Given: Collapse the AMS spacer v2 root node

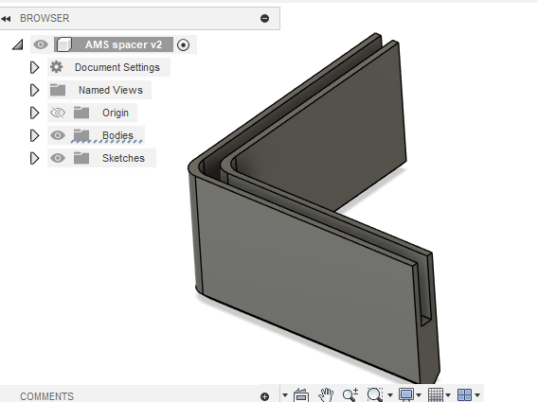Looking at the screenshot, I should 17,44.
